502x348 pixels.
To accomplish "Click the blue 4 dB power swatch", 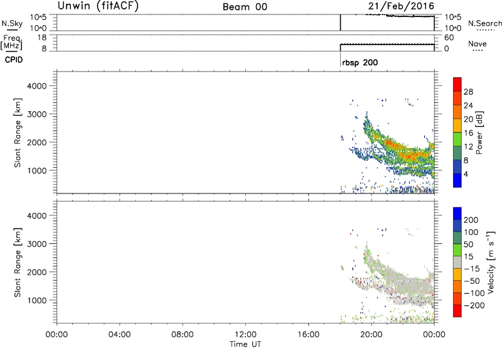I will point(457,180).
